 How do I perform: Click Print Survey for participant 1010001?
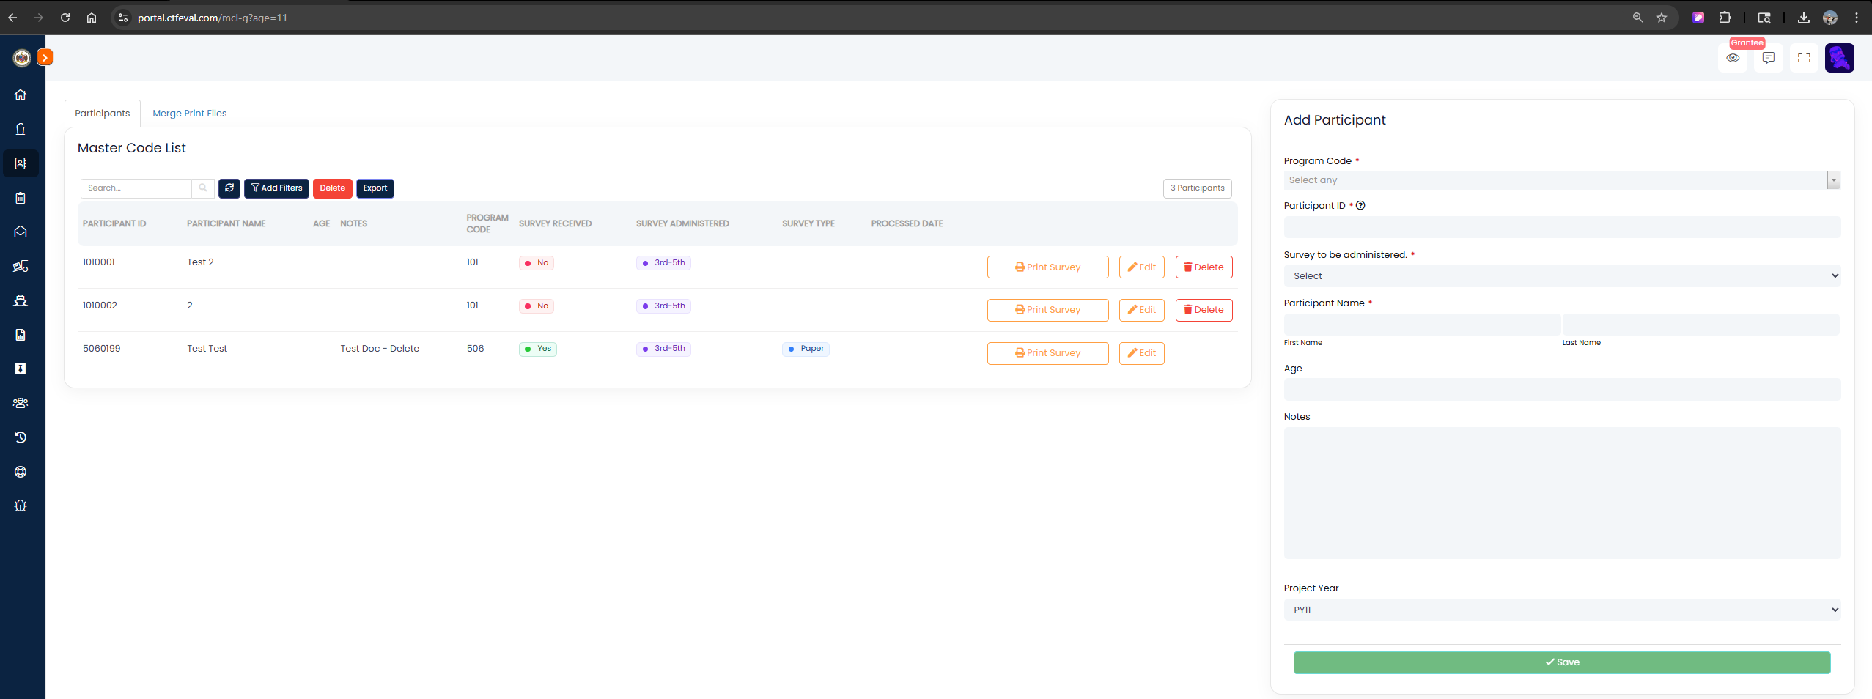[1047, 267]
